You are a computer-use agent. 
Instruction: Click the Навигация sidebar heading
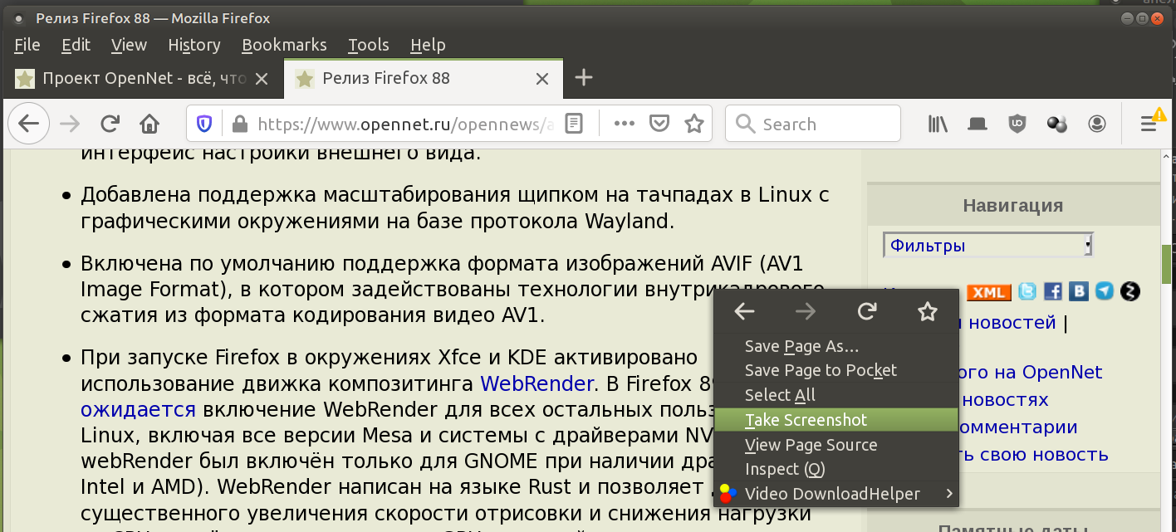[1013, 205]
